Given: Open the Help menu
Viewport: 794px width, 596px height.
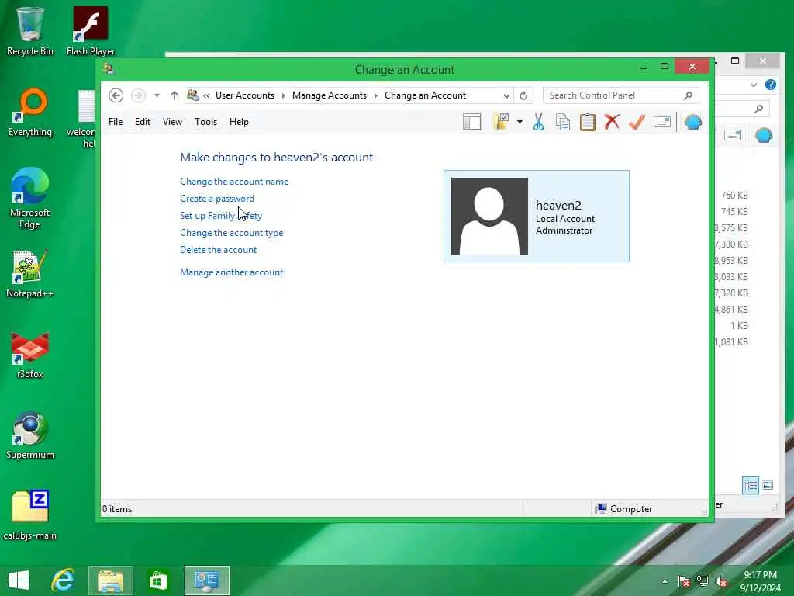Looking at the screenshot, I should (239, 122).
